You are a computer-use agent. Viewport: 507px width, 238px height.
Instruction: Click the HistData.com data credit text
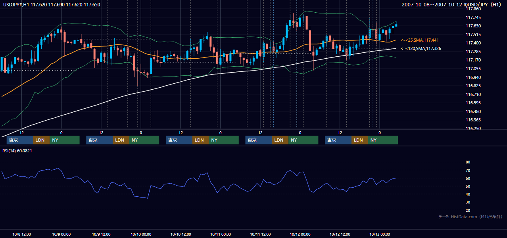pos(471,217)
